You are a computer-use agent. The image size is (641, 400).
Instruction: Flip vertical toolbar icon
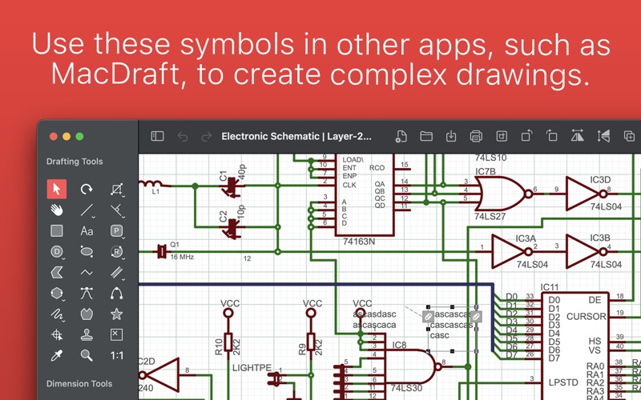pos(603,135)
